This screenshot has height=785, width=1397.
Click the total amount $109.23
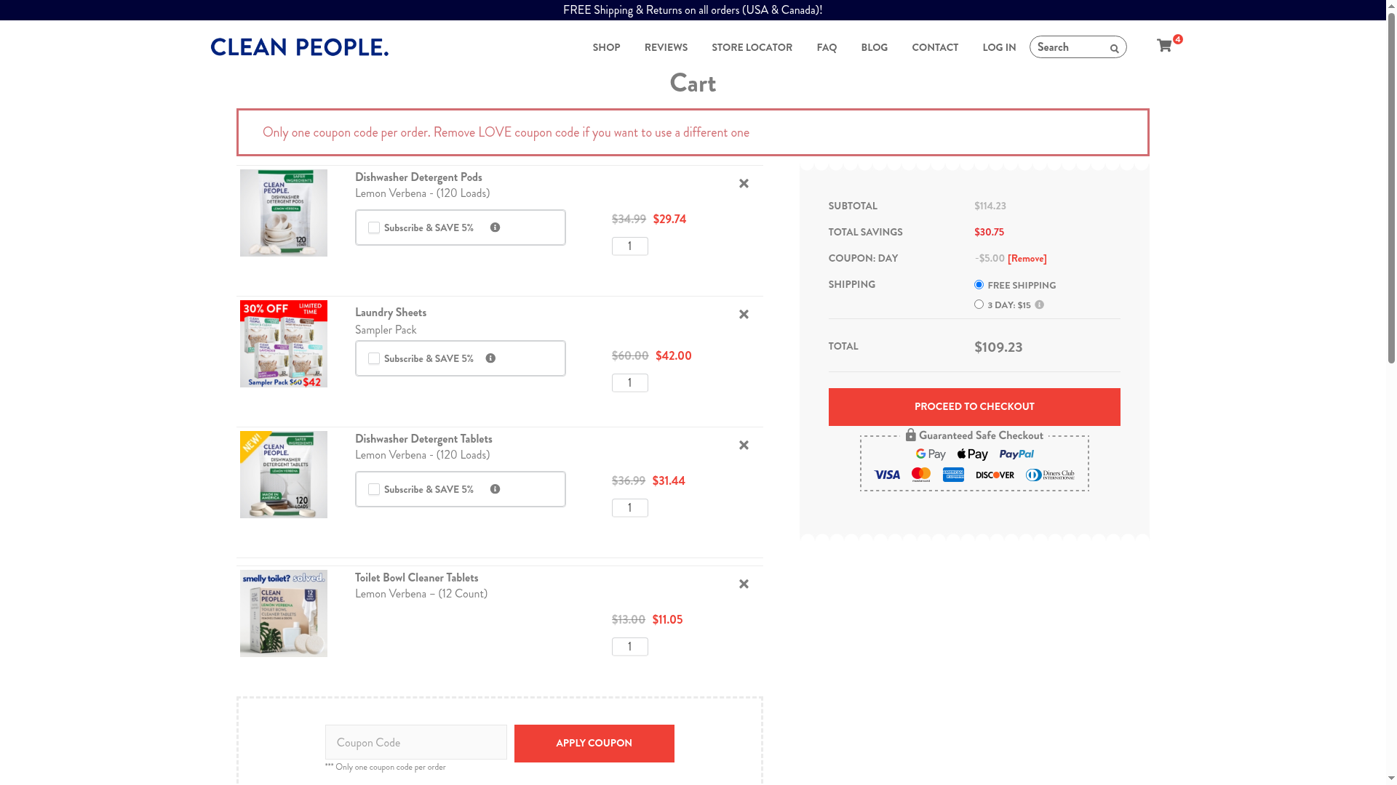click(x=998, y=347)
